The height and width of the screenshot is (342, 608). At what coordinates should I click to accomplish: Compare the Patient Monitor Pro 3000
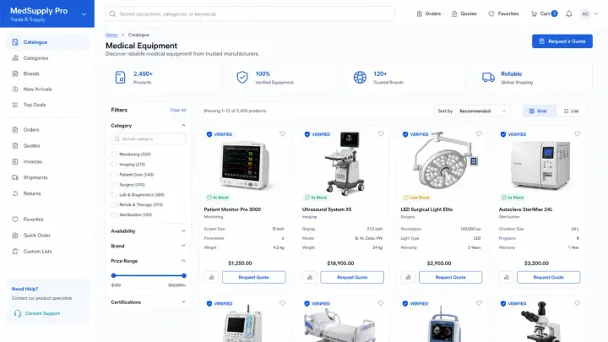pos(211,277)
